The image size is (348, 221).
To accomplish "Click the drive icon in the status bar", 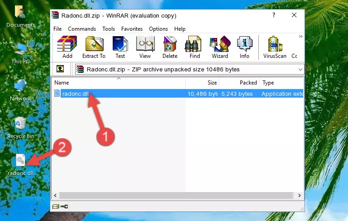I will [x=56, y=207].
